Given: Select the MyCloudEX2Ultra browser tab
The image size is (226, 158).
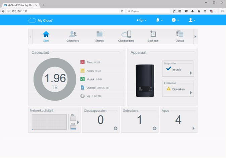Looking at the screenshot, I should click(x=20, y=5).
